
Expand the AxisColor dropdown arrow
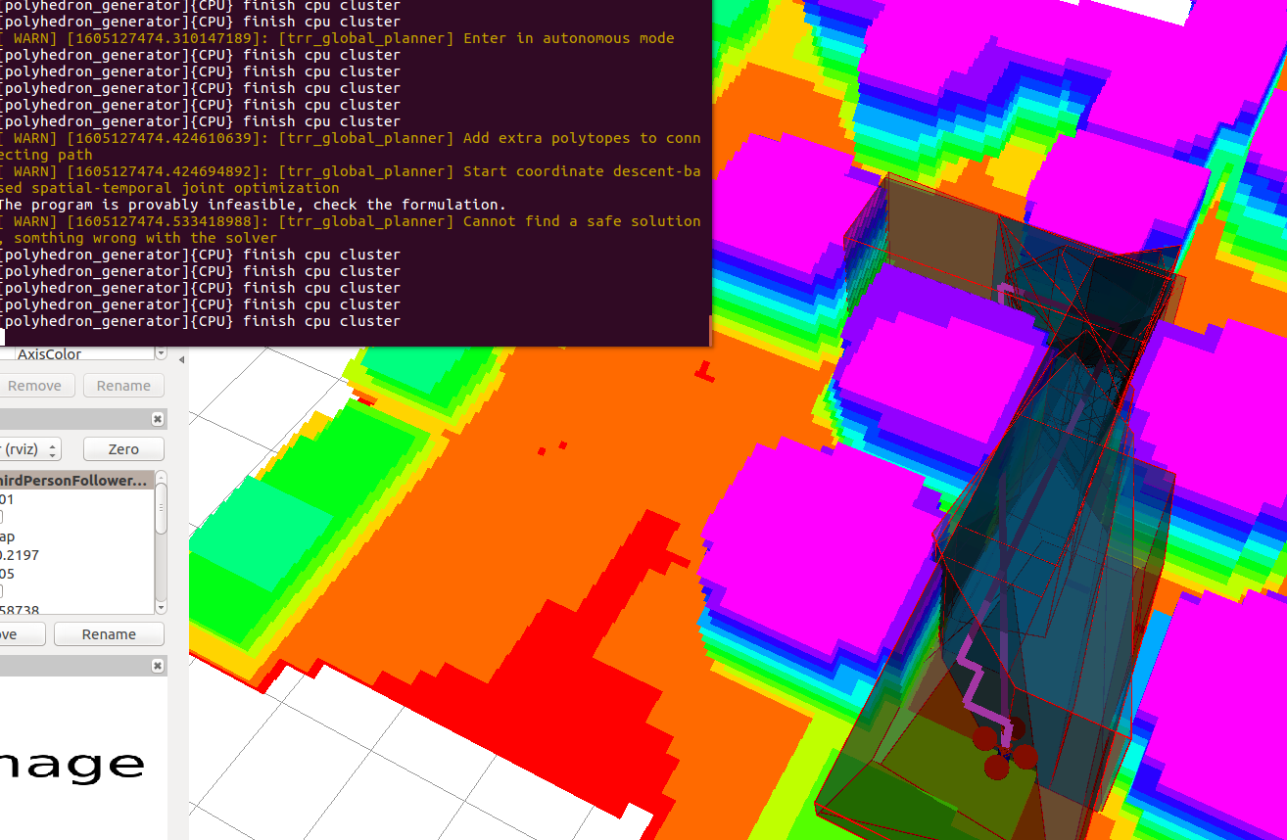pos(160,352)
